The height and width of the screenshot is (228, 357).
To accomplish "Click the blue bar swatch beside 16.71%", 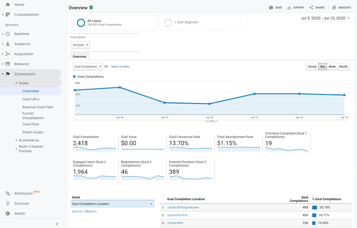I will click(314, 215).
